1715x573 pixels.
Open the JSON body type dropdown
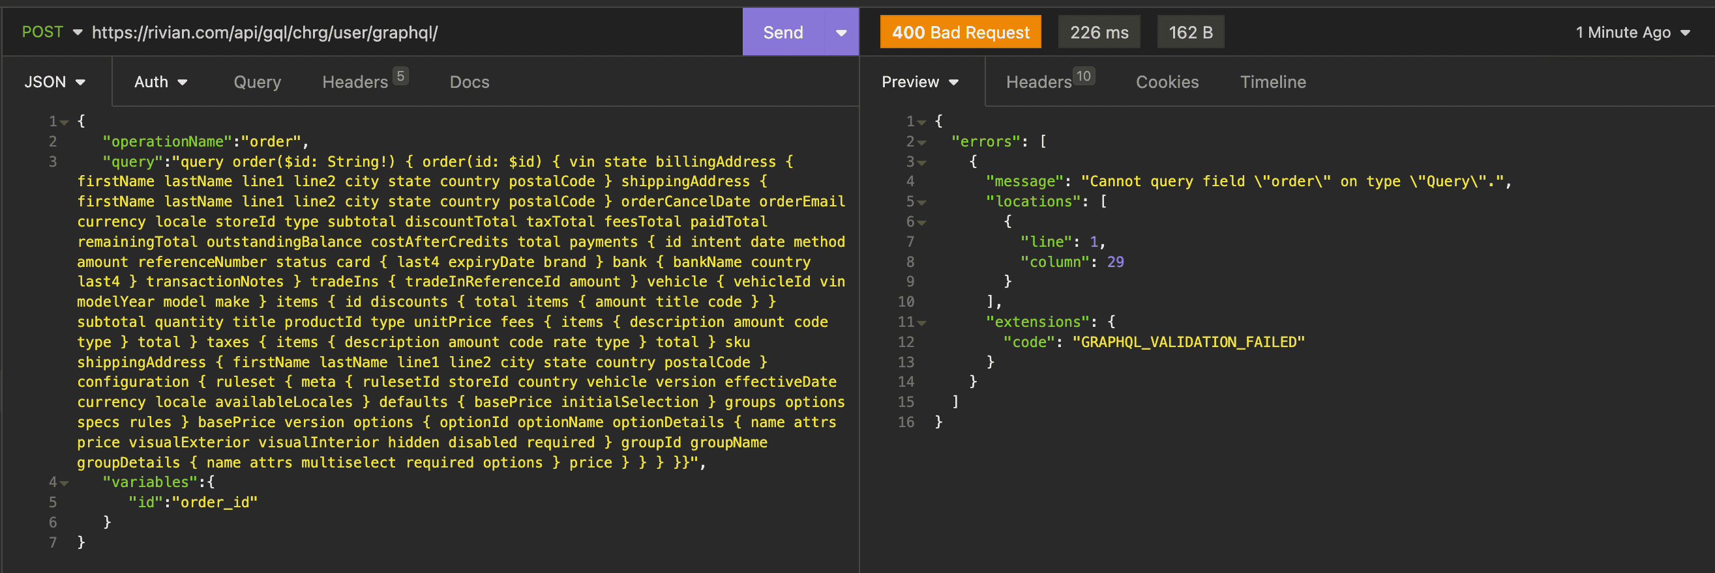click(55, 82)
